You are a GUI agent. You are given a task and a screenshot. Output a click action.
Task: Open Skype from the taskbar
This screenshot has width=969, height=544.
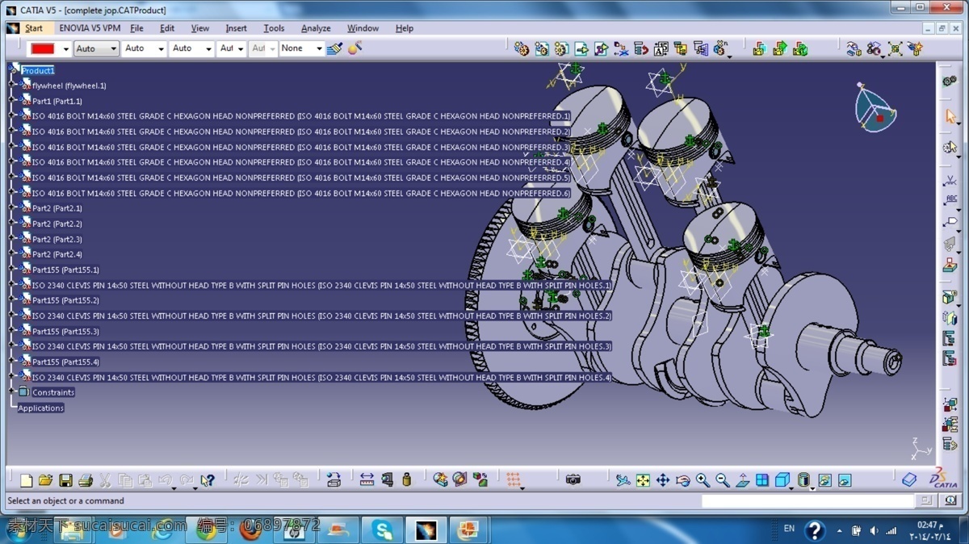tap(380, 530)
